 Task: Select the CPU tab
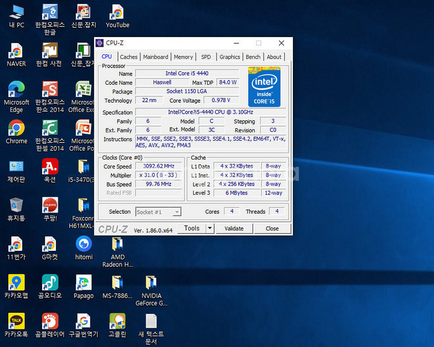[106, 56]
